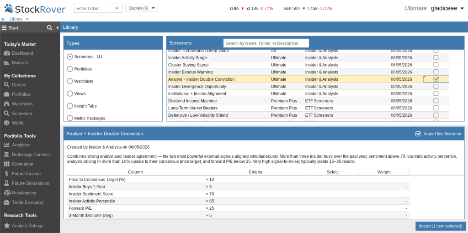Select the Correlation grid icon
Screen dimensions: 468x233
click(x=6, y=164)
